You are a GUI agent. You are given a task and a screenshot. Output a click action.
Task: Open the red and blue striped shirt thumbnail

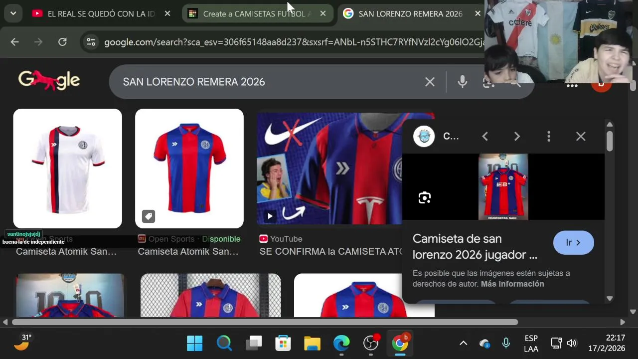[189, 169]
